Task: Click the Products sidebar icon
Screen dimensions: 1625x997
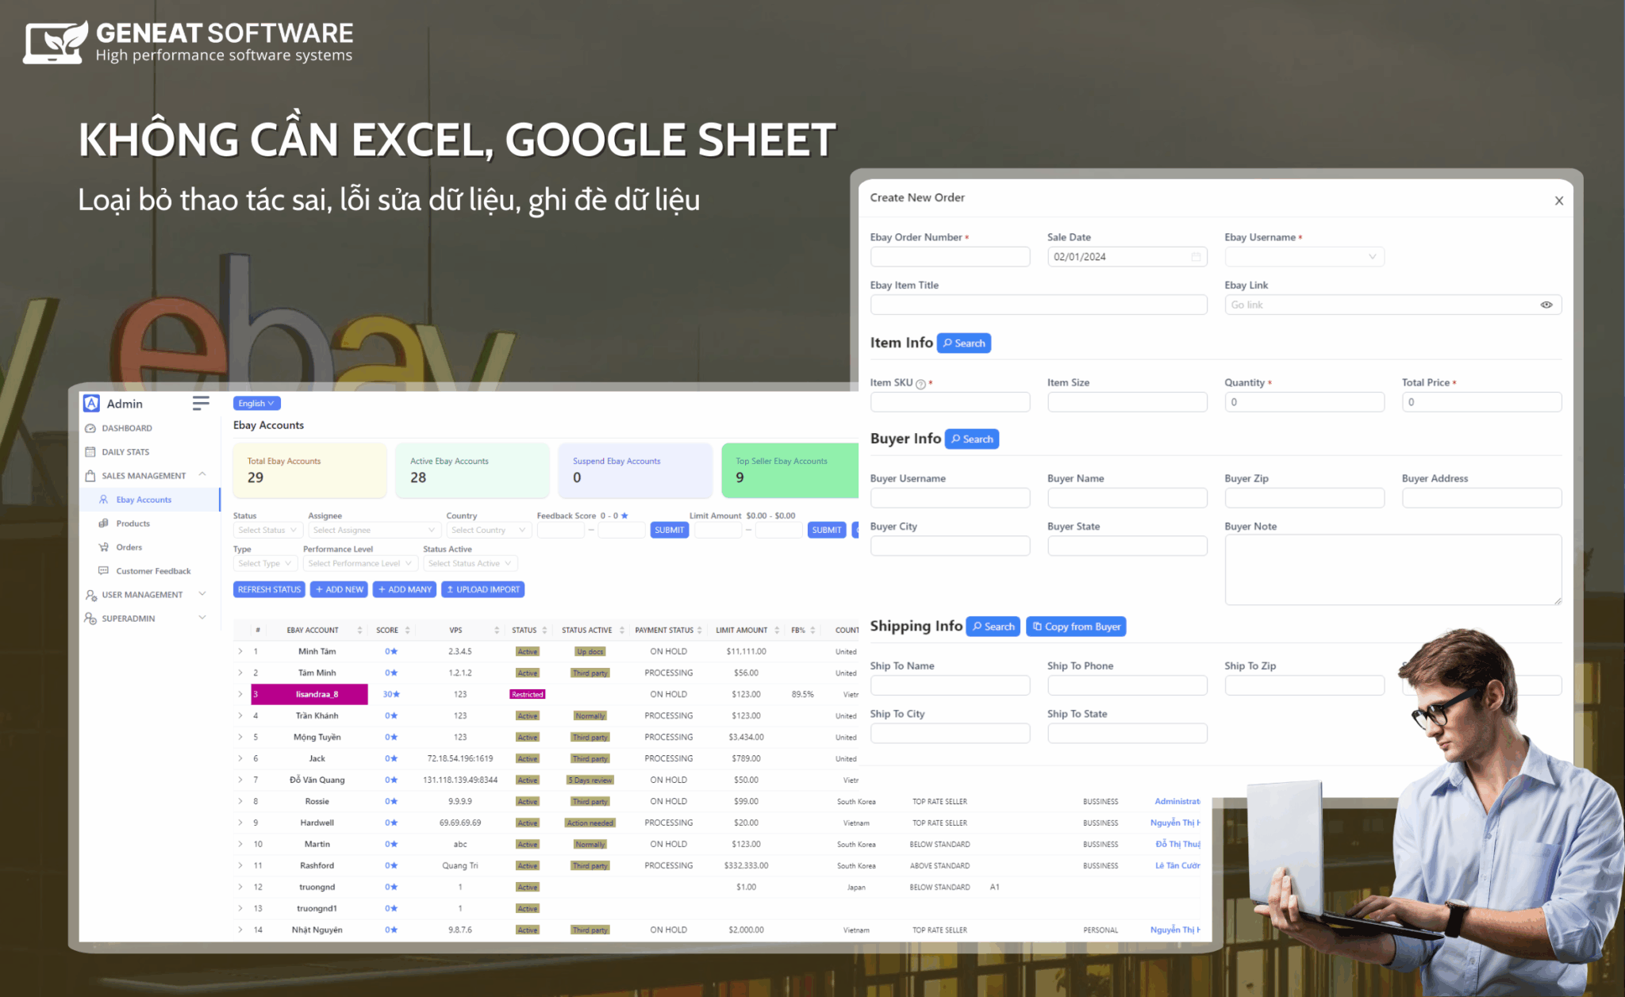Action: click(x=103, y=523)
